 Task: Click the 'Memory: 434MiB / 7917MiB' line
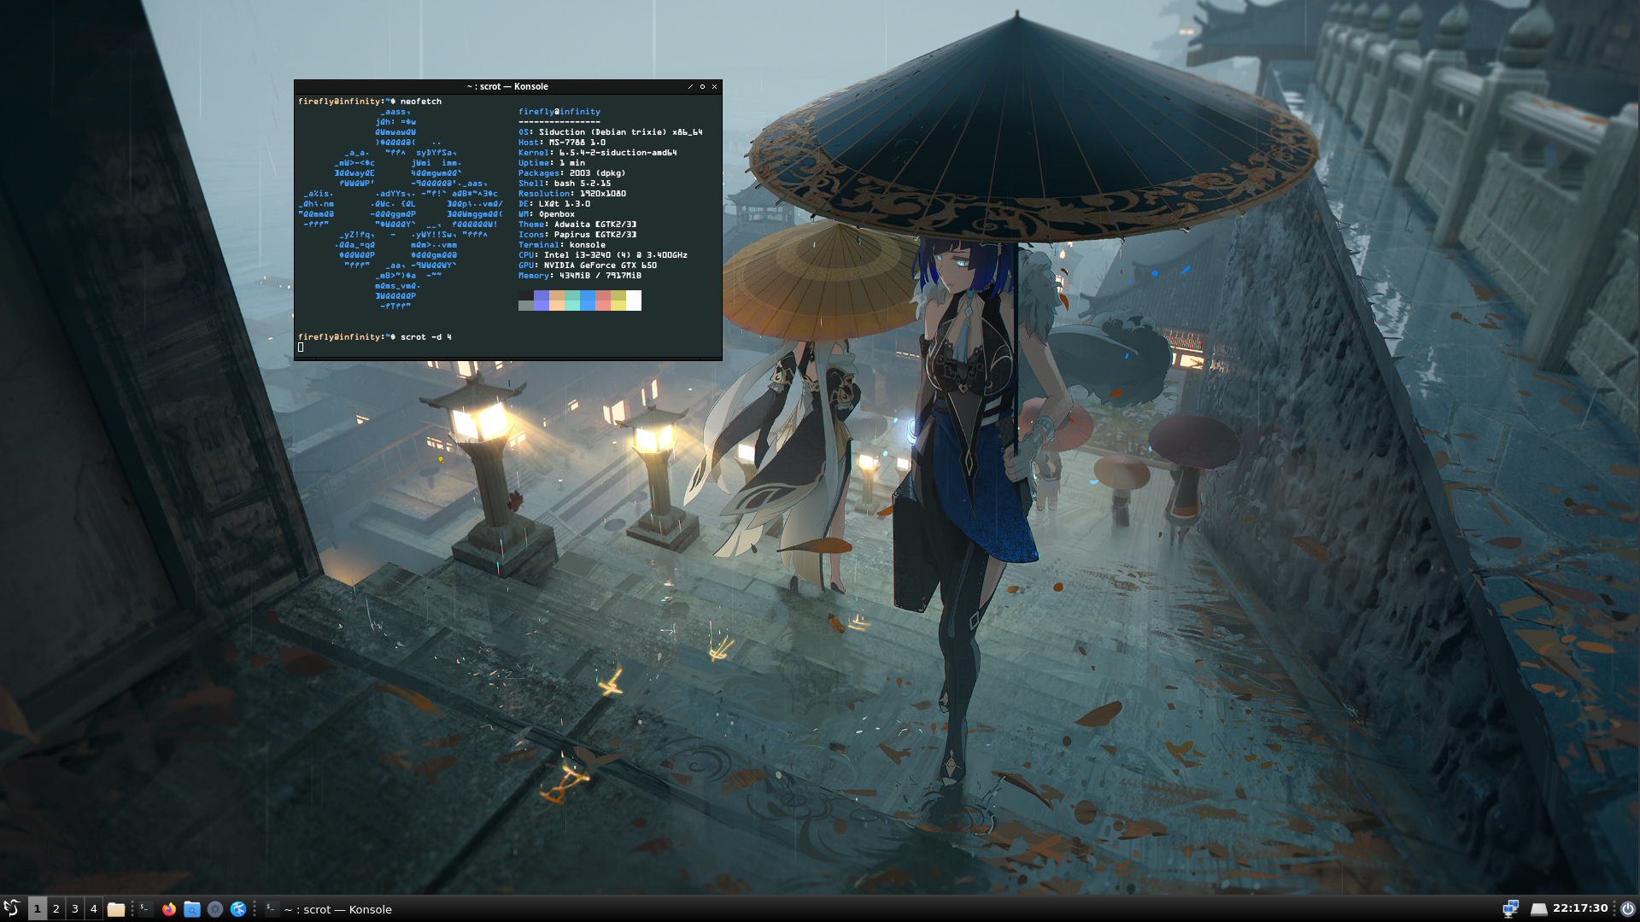(x=580, y=276)
